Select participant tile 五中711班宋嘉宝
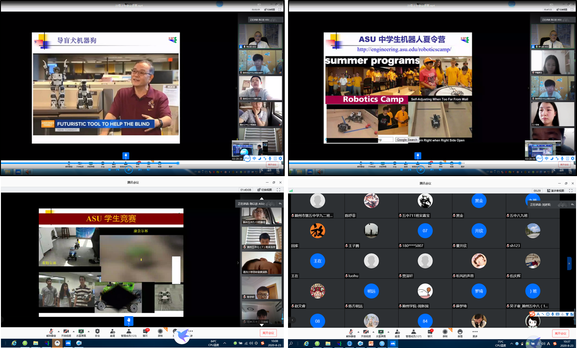 pyautogui.click(x=425, y=206)
